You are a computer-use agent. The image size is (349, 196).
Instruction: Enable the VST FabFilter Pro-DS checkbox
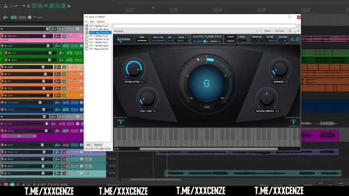[87, 39]
